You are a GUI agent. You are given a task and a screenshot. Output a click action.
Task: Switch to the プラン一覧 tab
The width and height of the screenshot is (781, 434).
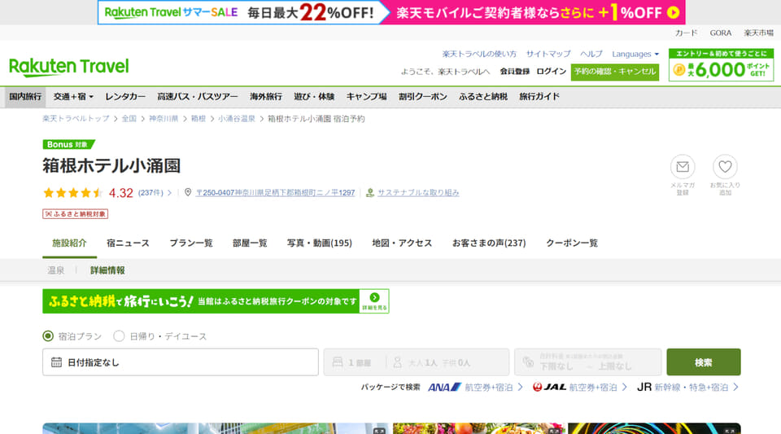click(x=190, y=243)
